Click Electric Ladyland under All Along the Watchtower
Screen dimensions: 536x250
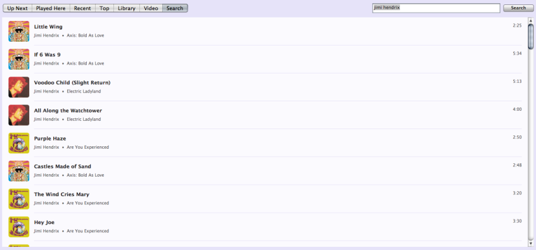[84, 120]
